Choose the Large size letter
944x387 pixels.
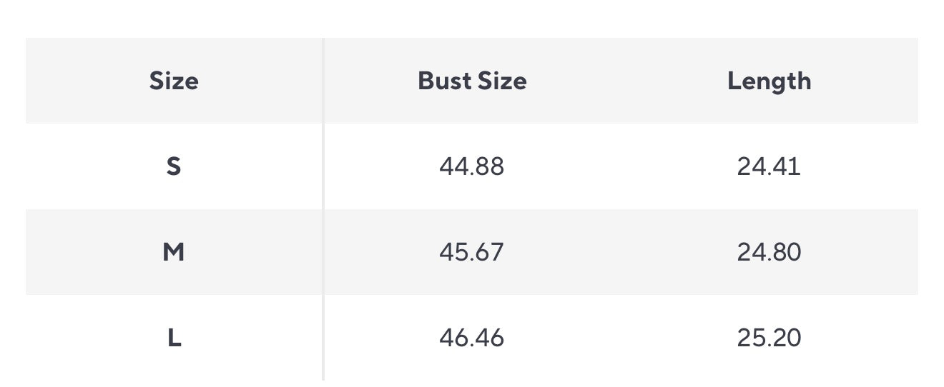174,338
